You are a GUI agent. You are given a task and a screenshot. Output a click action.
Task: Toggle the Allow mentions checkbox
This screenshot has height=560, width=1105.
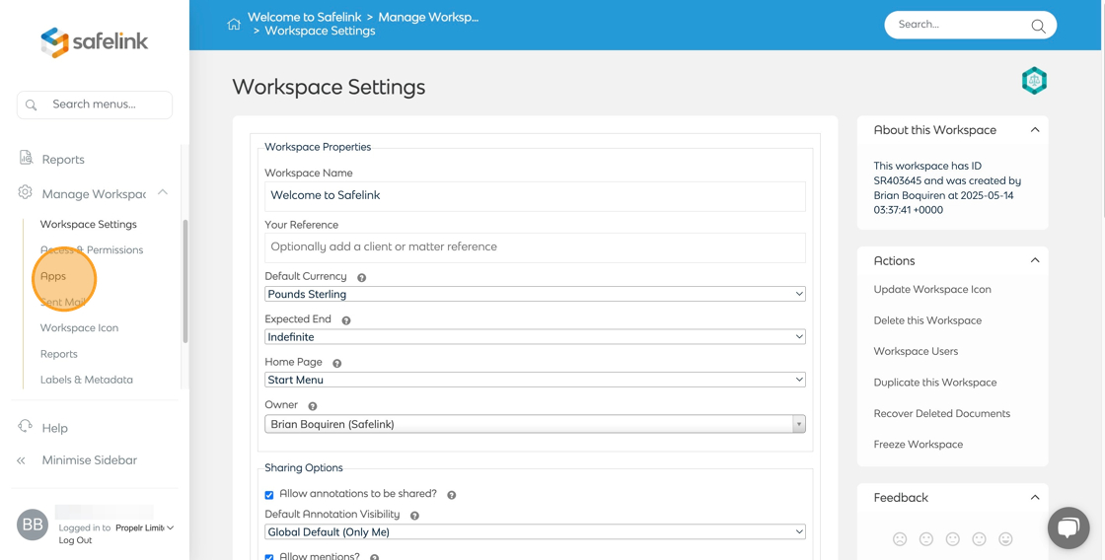click(x=269, y=557)
